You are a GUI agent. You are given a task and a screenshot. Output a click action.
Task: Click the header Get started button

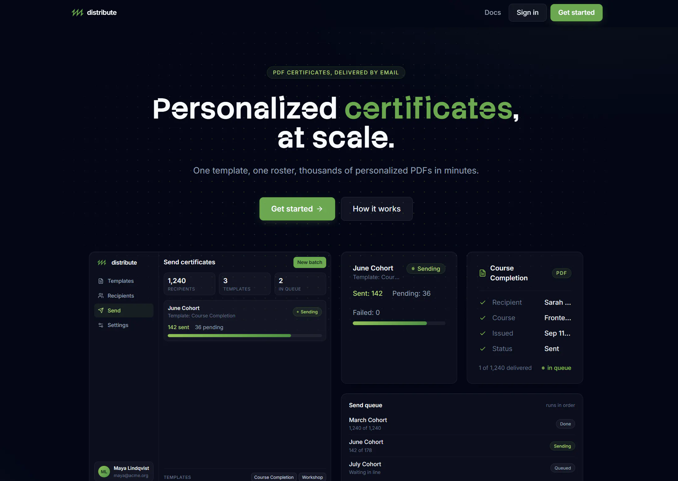pyautogui.click(x=576, y=13)
